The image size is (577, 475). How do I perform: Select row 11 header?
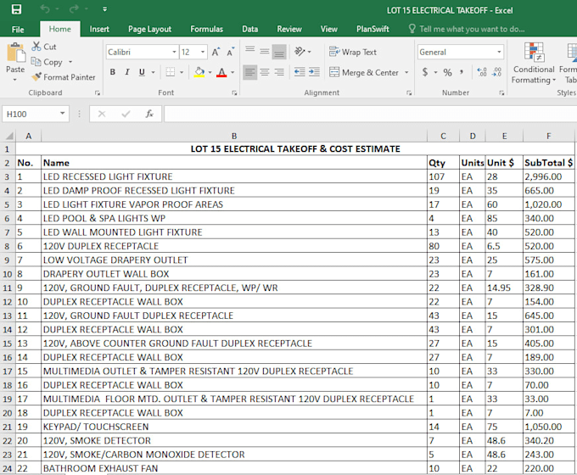tap(8, 288)
